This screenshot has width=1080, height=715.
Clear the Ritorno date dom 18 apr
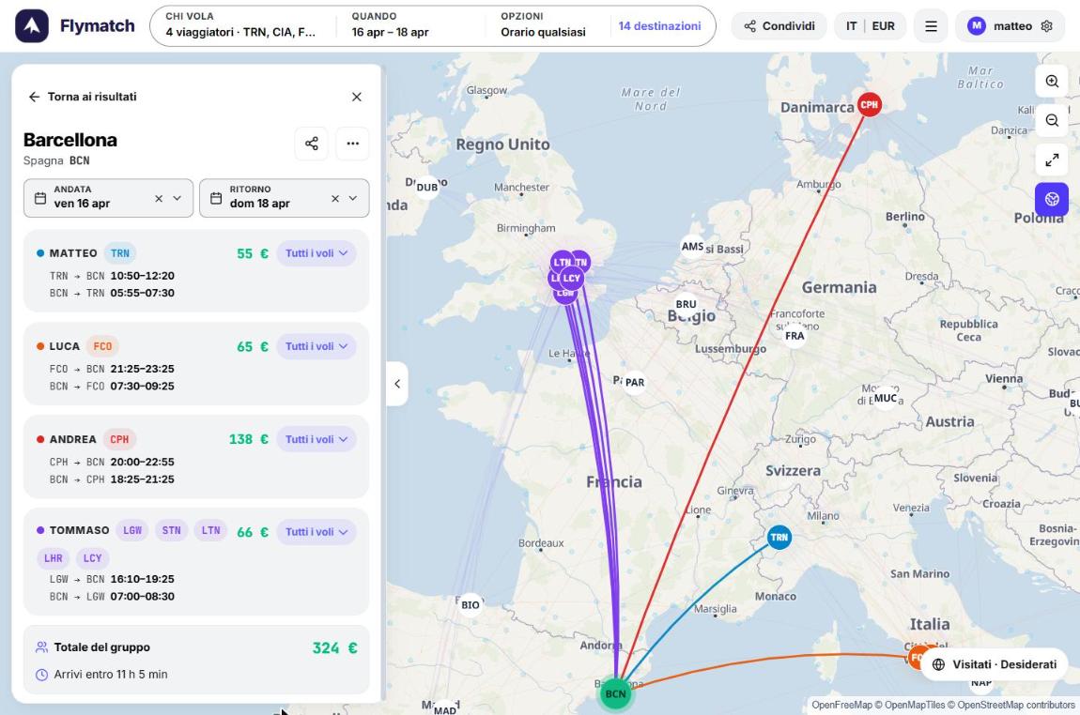tap(334, 198)
